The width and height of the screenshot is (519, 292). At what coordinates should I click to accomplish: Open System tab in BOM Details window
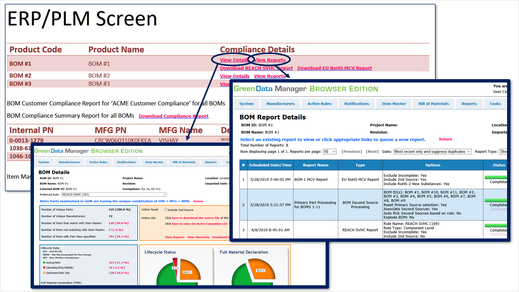(x=44, y=162)
